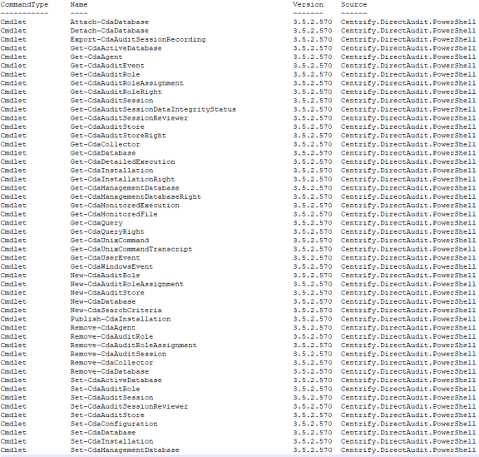The image size is (479, 457).
Task: Click Get-CdaDatabase entry
Action: 103,153
